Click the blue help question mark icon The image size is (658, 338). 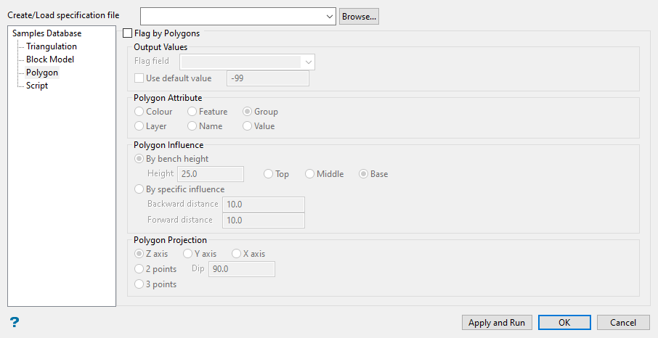[14, 322]
